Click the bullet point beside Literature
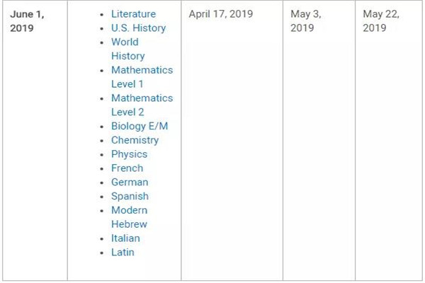Screen dimensions: 425x283 [103, 15]
